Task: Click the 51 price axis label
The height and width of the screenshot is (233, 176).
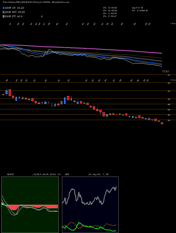Action: pyautogui.click(x=169, y=75)
